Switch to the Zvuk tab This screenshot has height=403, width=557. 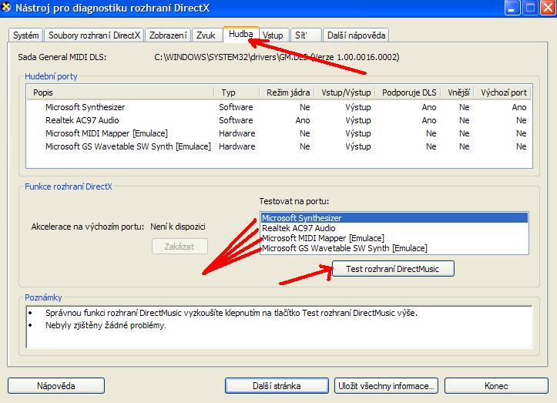point(206,35)
